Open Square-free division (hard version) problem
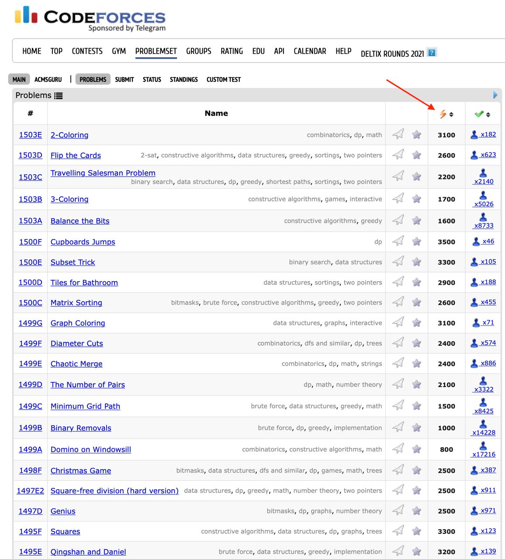This screenshot has height=559, width=505. 114,491
